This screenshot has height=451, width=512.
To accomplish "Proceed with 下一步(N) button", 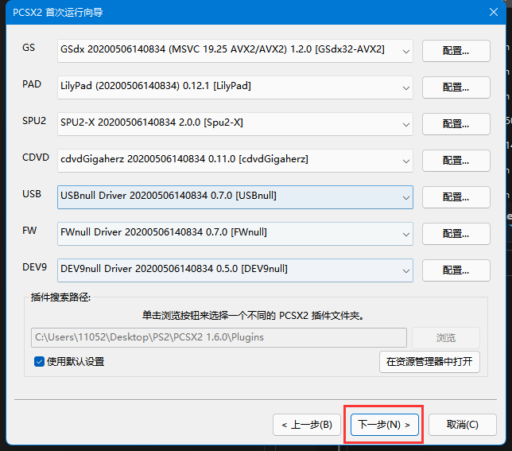I will click(384, 425).
